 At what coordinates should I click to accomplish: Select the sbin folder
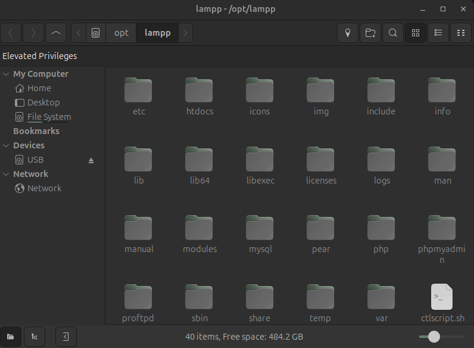point(199,303)
